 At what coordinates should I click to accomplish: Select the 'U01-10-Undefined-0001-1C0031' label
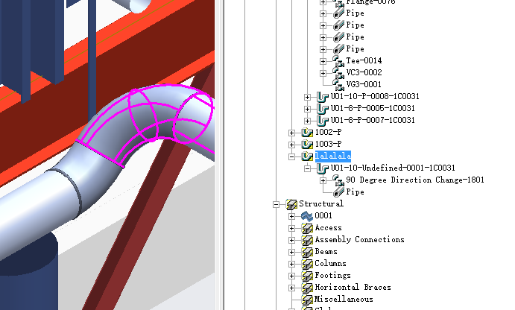[393, 168]
